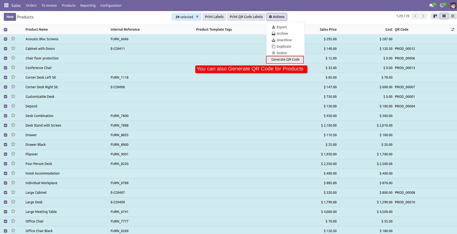
Task: Deselect the Corner Desk Left Sit row
Action: (6, 77)
